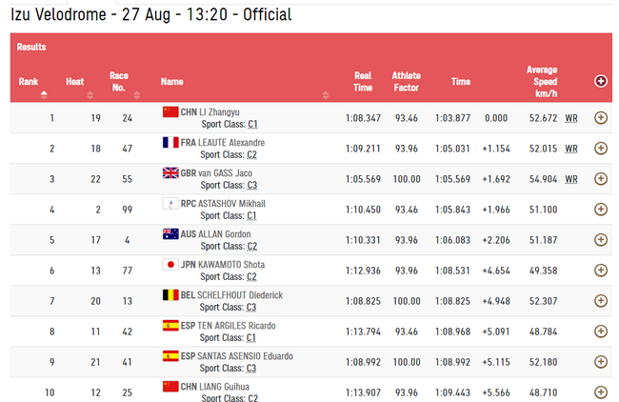Viewport: 619px width, 402px height.
Task: Expand all rows with header plus icon
Action: coord(601,81)
